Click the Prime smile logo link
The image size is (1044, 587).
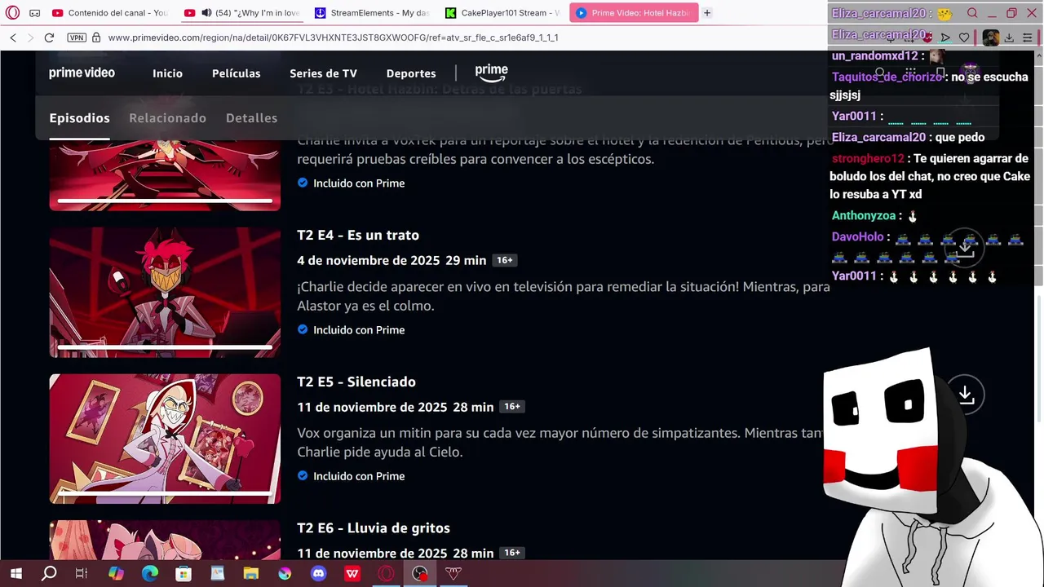(x=491, y=73)
